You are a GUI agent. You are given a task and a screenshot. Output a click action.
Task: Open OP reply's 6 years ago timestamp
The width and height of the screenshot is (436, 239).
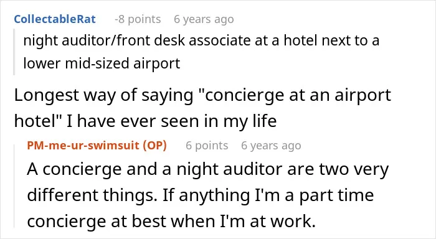271,146
